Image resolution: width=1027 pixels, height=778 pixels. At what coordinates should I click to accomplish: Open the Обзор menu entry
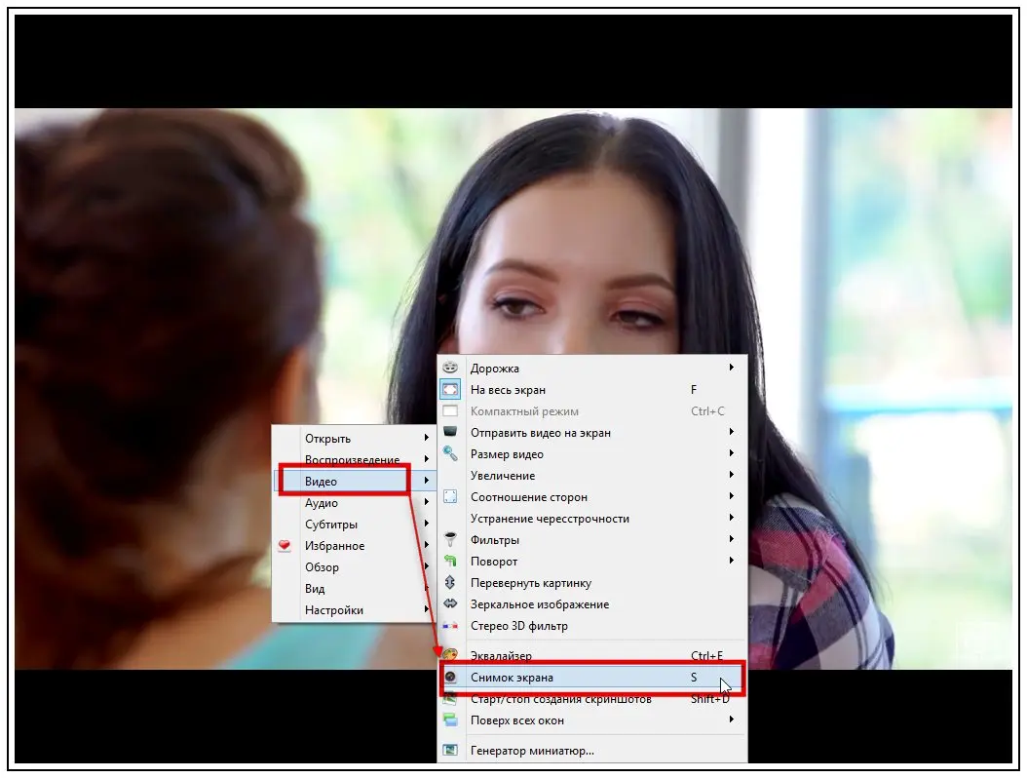point(354,567)
